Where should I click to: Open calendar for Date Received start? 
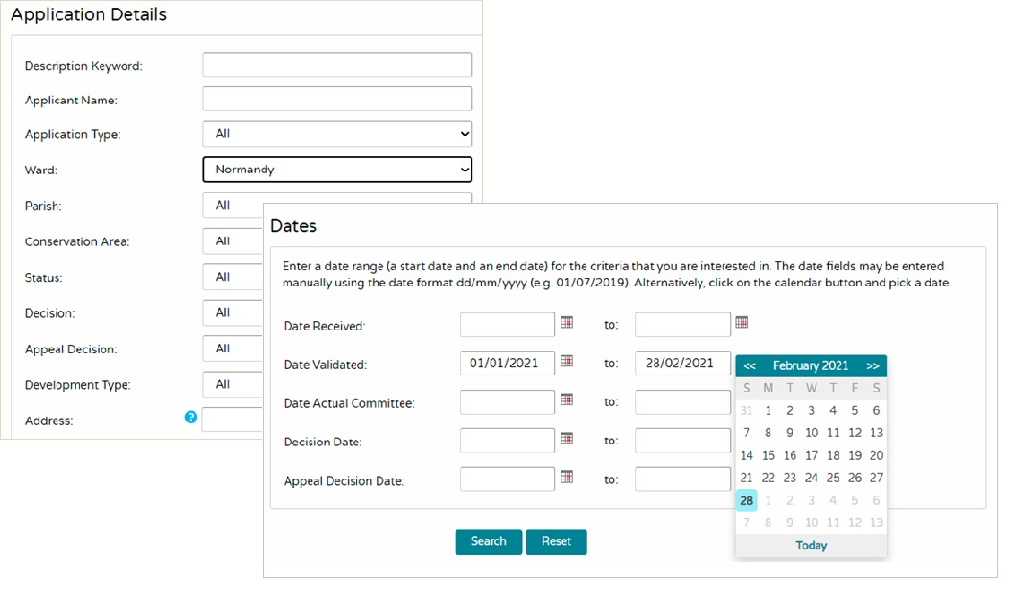click(566, 323)
